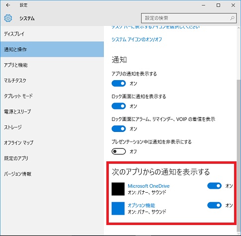Toggle アプリの通知を表示する switch

click(119, 84)
